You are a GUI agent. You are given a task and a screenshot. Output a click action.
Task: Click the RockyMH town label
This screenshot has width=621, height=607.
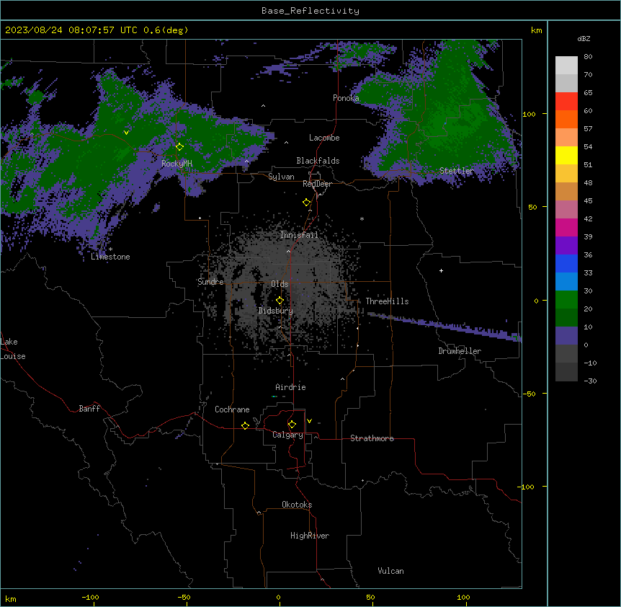[177, 163]
